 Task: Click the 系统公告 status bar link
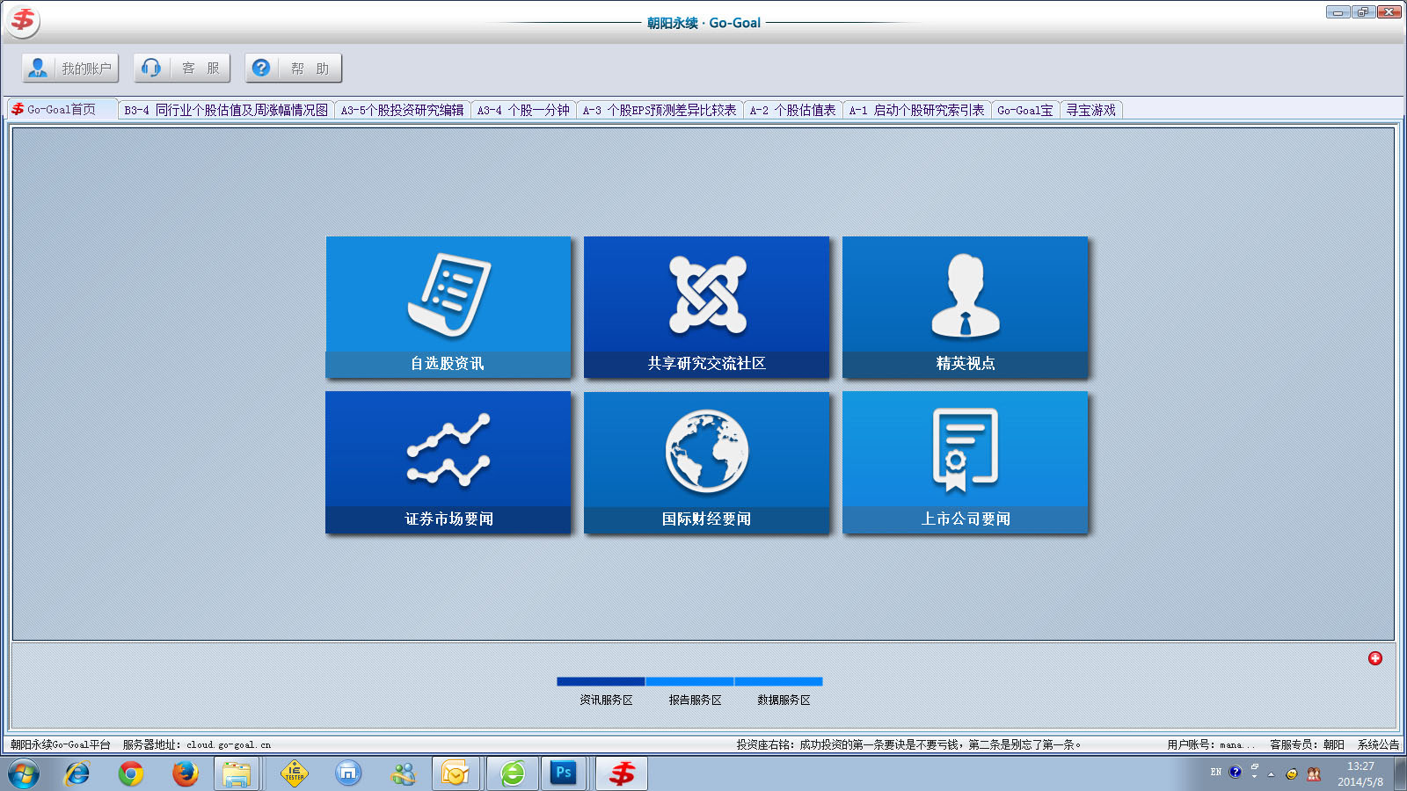[x=1378, y=744]
